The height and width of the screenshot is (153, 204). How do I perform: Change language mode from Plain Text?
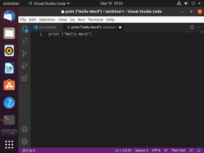pyautogui.click(x=178, y=150)
